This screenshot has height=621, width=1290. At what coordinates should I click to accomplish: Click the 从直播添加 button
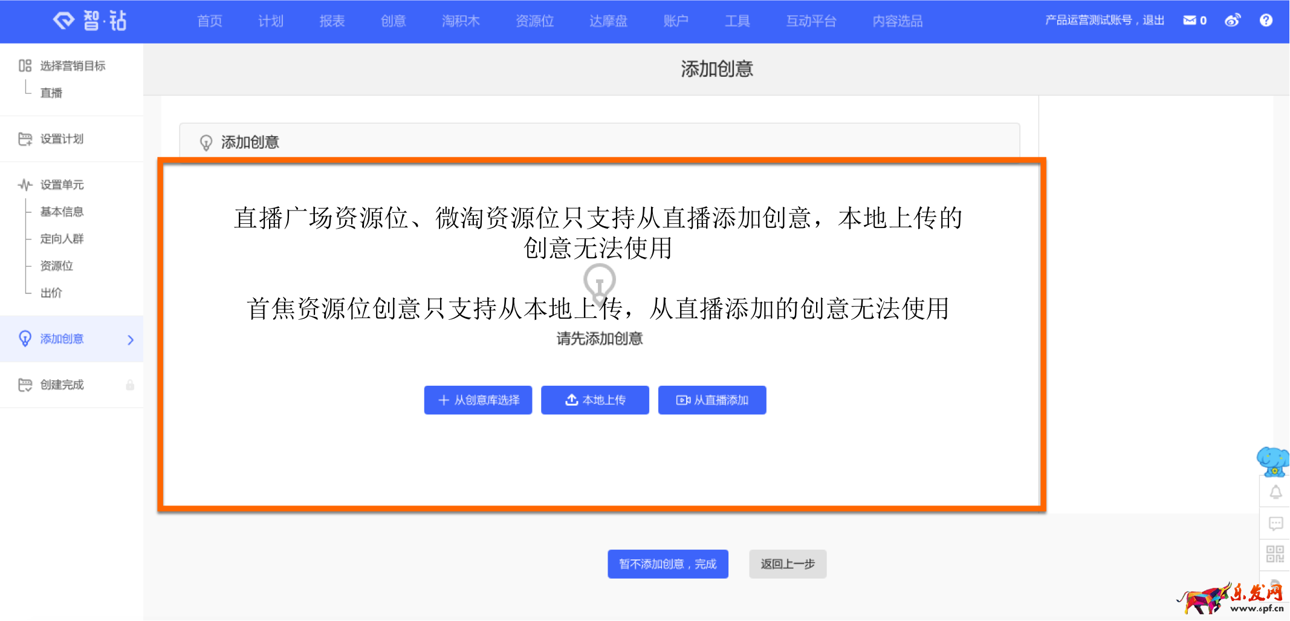711,400
